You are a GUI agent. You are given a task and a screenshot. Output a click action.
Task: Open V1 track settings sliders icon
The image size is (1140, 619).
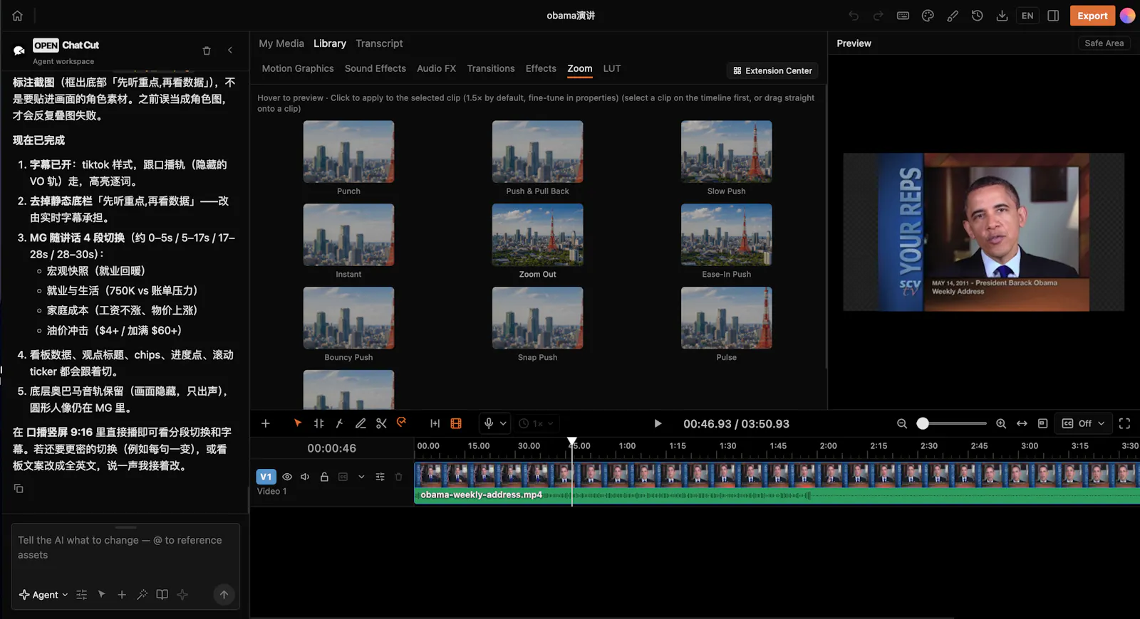click(x=380, y=477)
